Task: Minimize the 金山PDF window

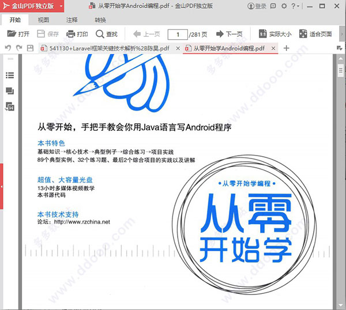Action: point(310,6)
